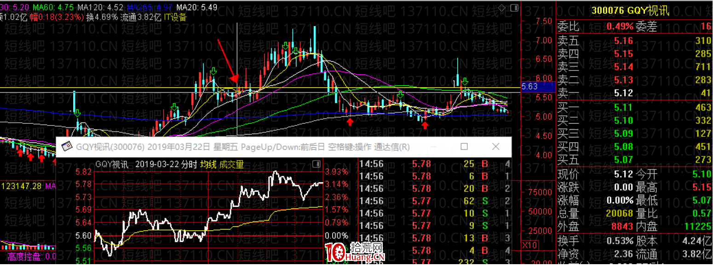713x266 pixels.
Task: Click the 今开 5.10 value
Action: pyautogui.click(x=701, y=174)
